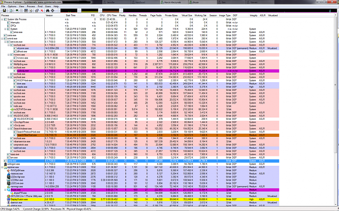
Task: Open the Options menu
Action: [x=12, y=6]
